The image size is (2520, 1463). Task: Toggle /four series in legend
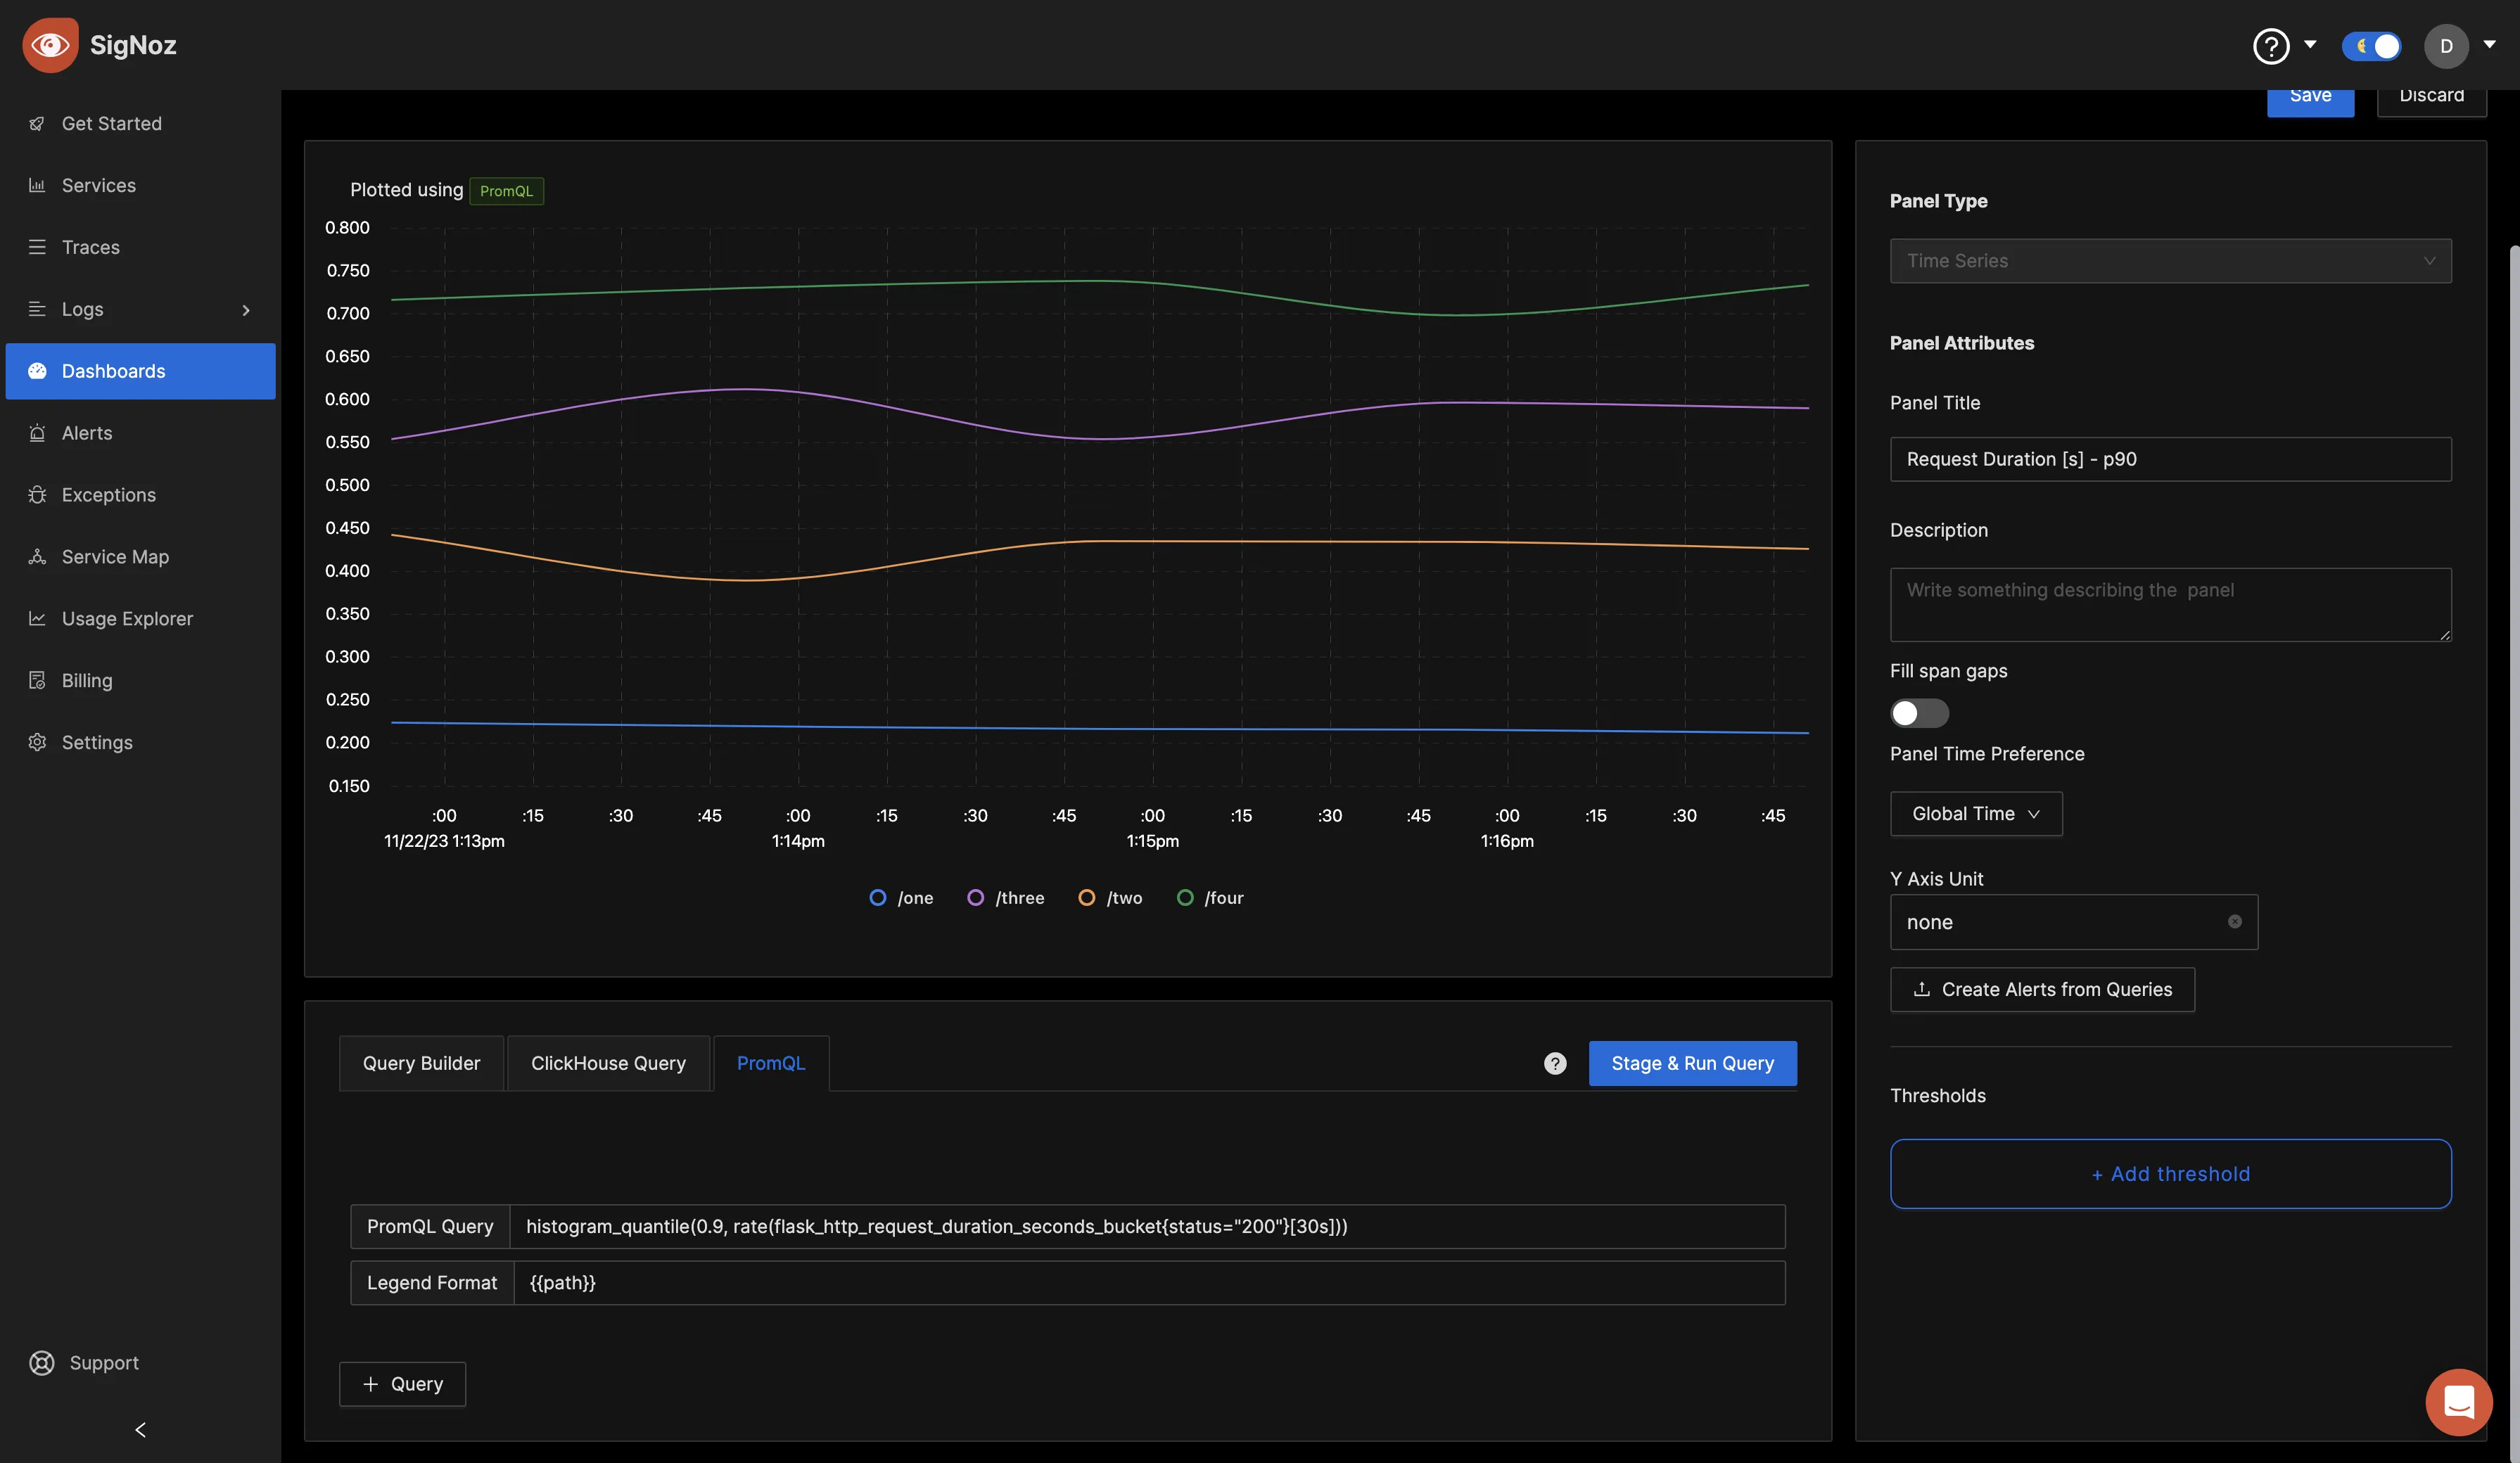(1210, 898)
